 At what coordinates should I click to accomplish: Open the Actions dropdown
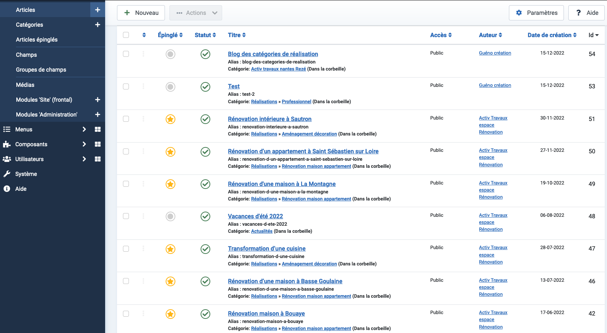(196, 13)
